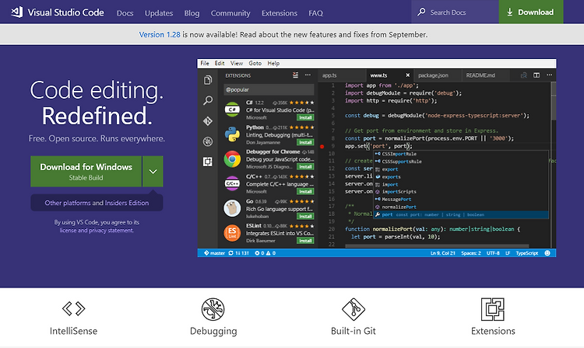Open the Debug icon in activity bar
Viewport: 584px width, 348px height.
tap(208, 141)
